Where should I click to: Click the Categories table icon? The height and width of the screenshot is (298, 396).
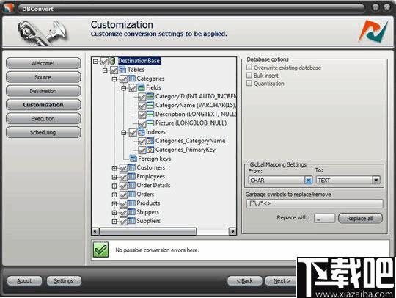coord(131,79)
